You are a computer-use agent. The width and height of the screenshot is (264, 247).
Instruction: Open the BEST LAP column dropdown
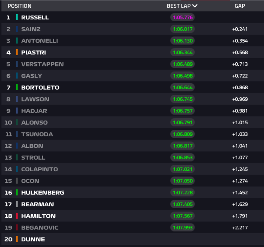pyautogui.click(x=195, y=6)
